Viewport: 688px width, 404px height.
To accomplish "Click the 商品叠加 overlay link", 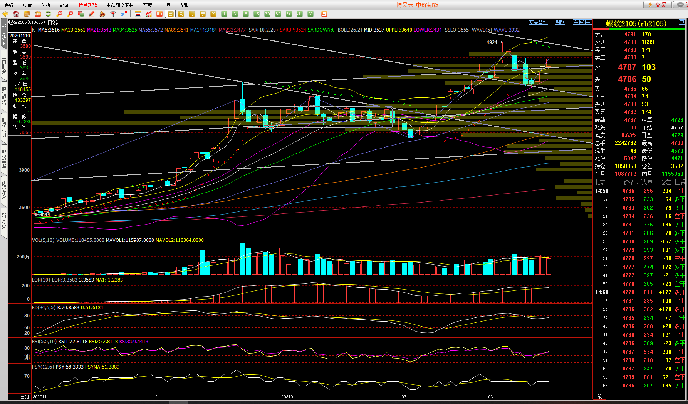I will [x=538, y=22].
